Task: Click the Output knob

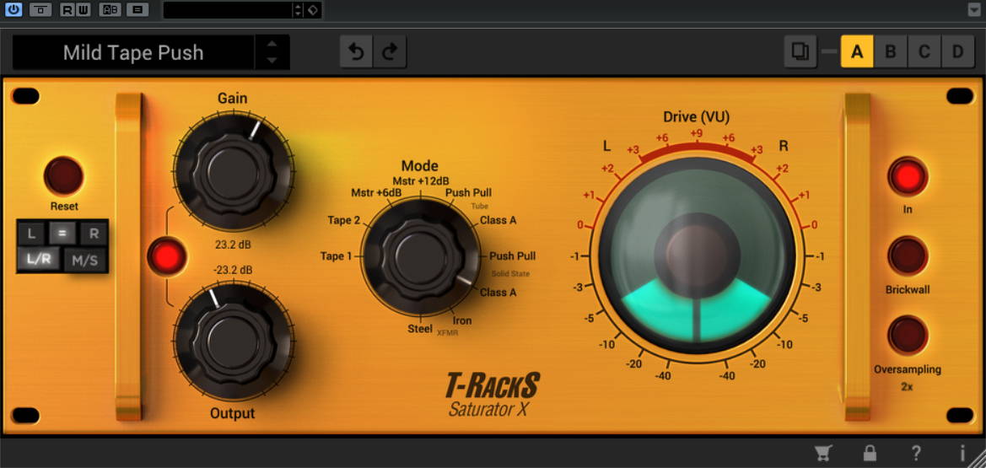Action: 233,342
